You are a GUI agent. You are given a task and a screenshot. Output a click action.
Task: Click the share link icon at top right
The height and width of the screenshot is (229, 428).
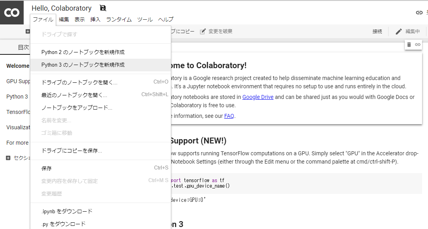(x=419, y=13)
